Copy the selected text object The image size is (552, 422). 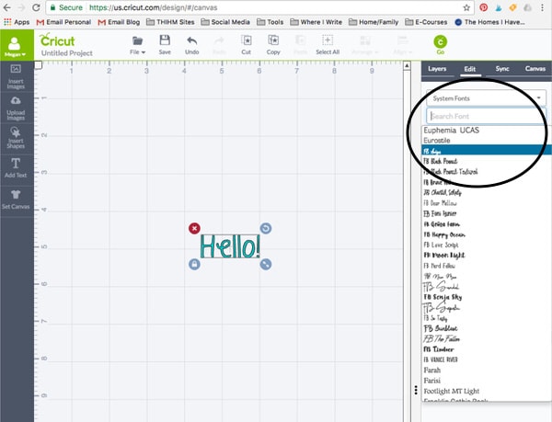coord(273,44)
